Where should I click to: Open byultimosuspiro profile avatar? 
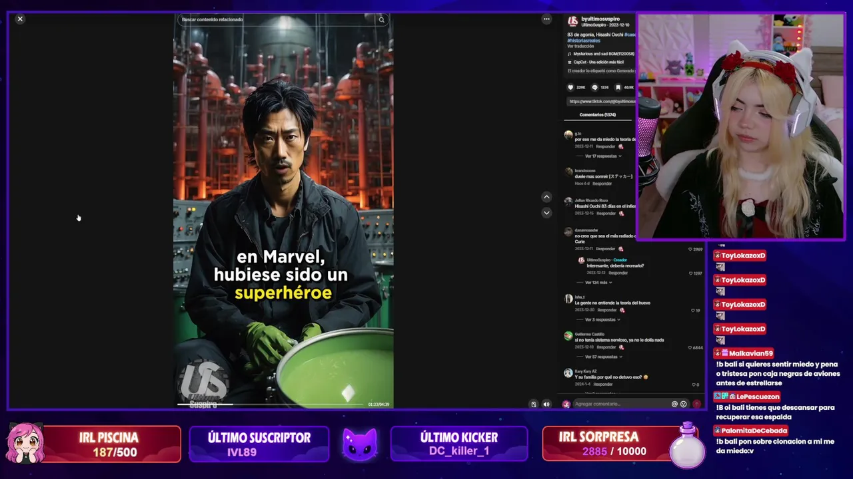pos(572,21)
